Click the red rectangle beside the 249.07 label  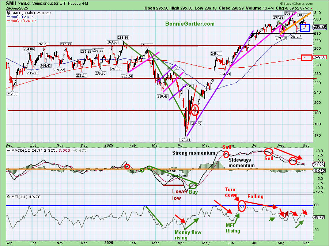(x=306, y=57)
